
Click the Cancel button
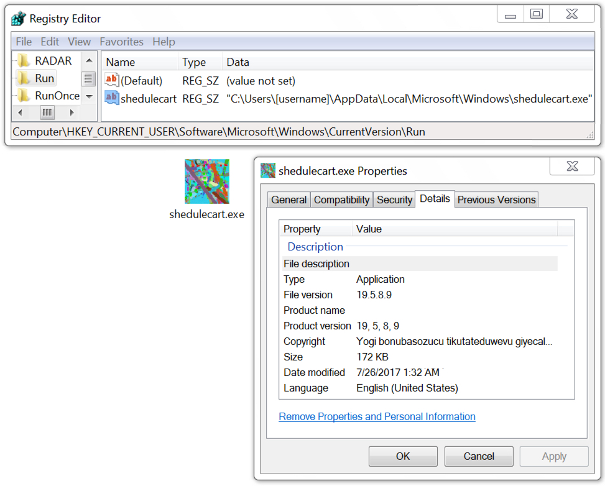point(478,456)
